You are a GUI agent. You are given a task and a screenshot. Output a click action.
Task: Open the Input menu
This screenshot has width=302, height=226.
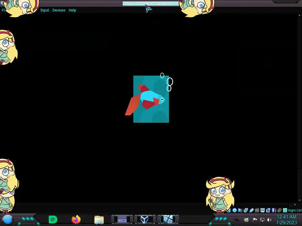pos(45,10)
